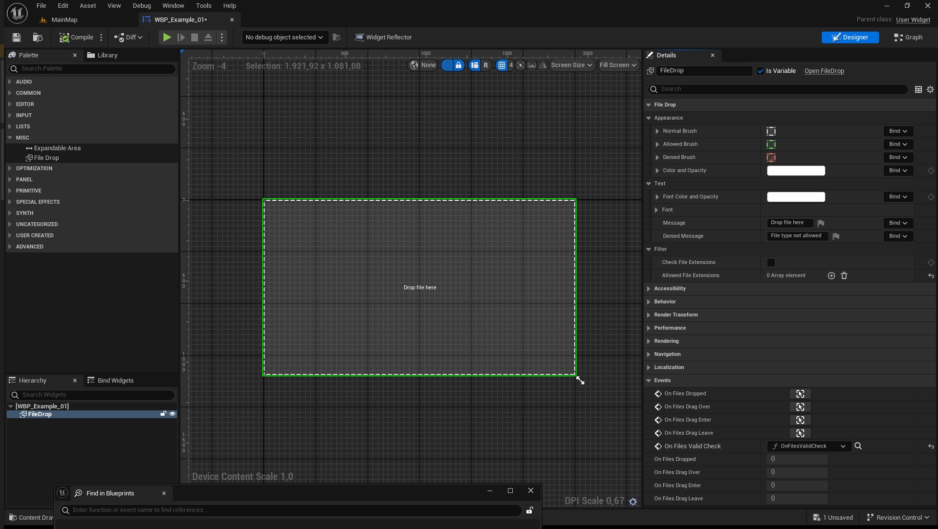Click magnifier next to OnFilesValidCheck
This screenshot has width=938, height=529.
858,446
